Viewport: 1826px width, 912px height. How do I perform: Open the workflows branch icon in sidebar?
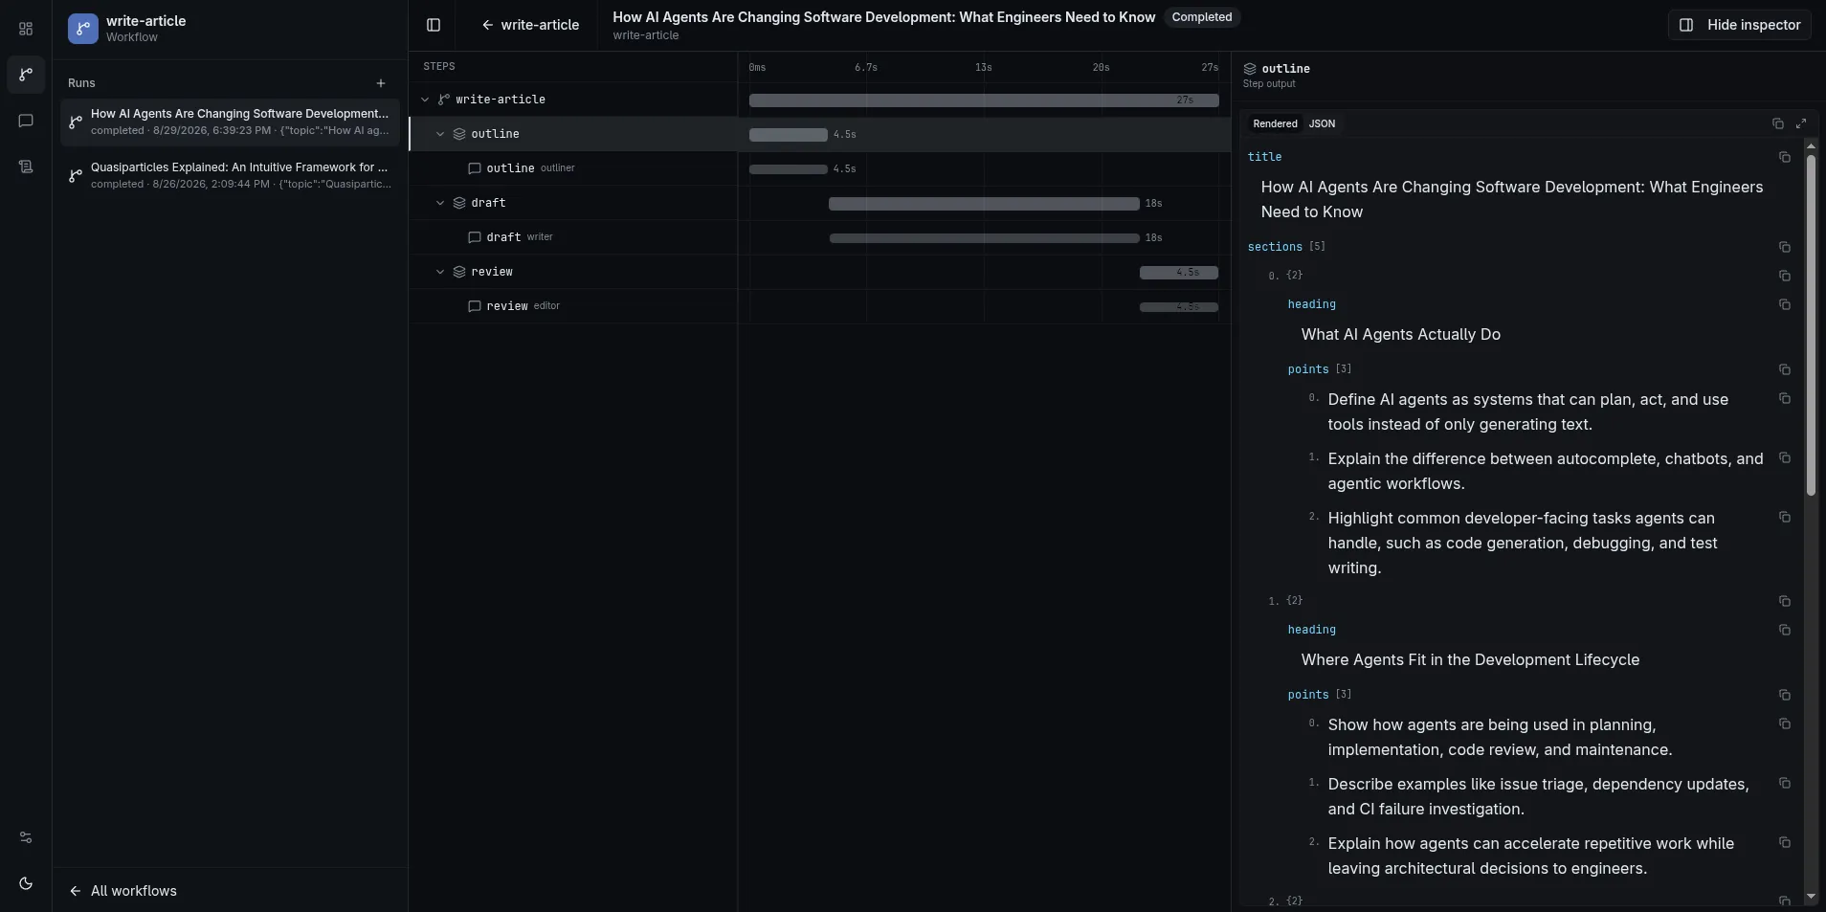point(26,75)
